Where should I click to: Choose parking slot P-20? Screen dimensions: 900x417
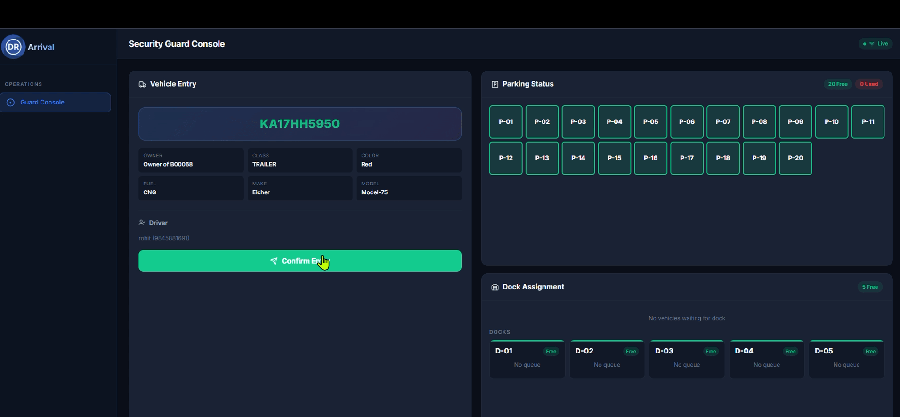pos(795,158)
